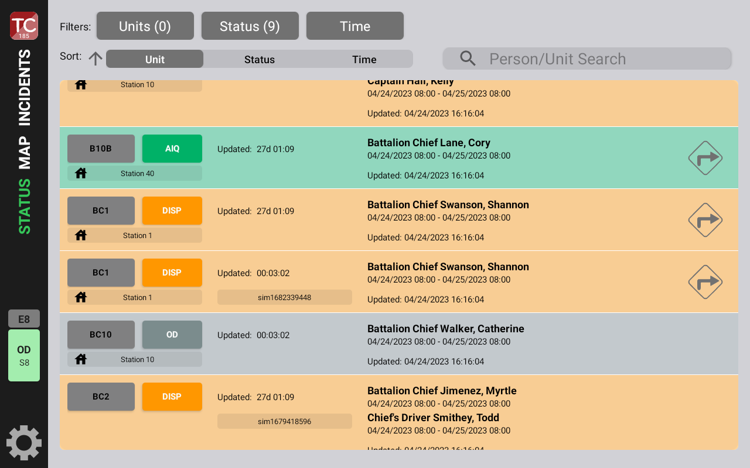Click the AIQ status button for B10B
Screen dimensions: 750x468
point(172,149)
